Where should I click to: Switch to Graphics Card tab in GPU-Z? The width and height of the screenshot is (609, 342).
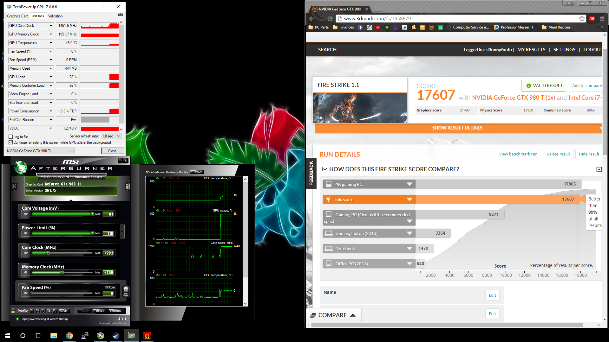18,16
